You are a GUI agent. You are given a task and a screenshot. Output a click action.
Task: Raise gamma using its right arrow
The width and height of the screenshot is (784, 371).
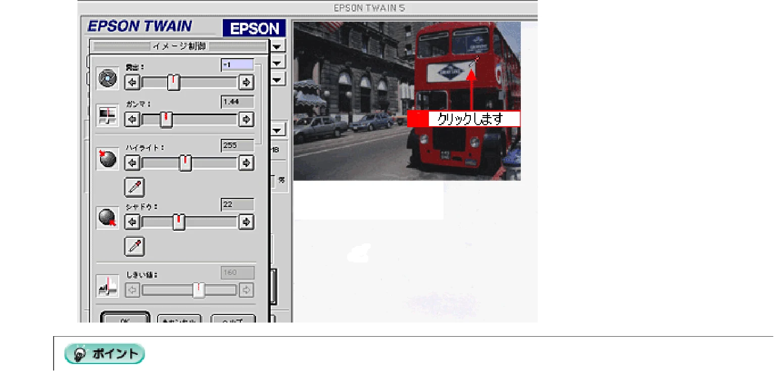click(246, 120)
